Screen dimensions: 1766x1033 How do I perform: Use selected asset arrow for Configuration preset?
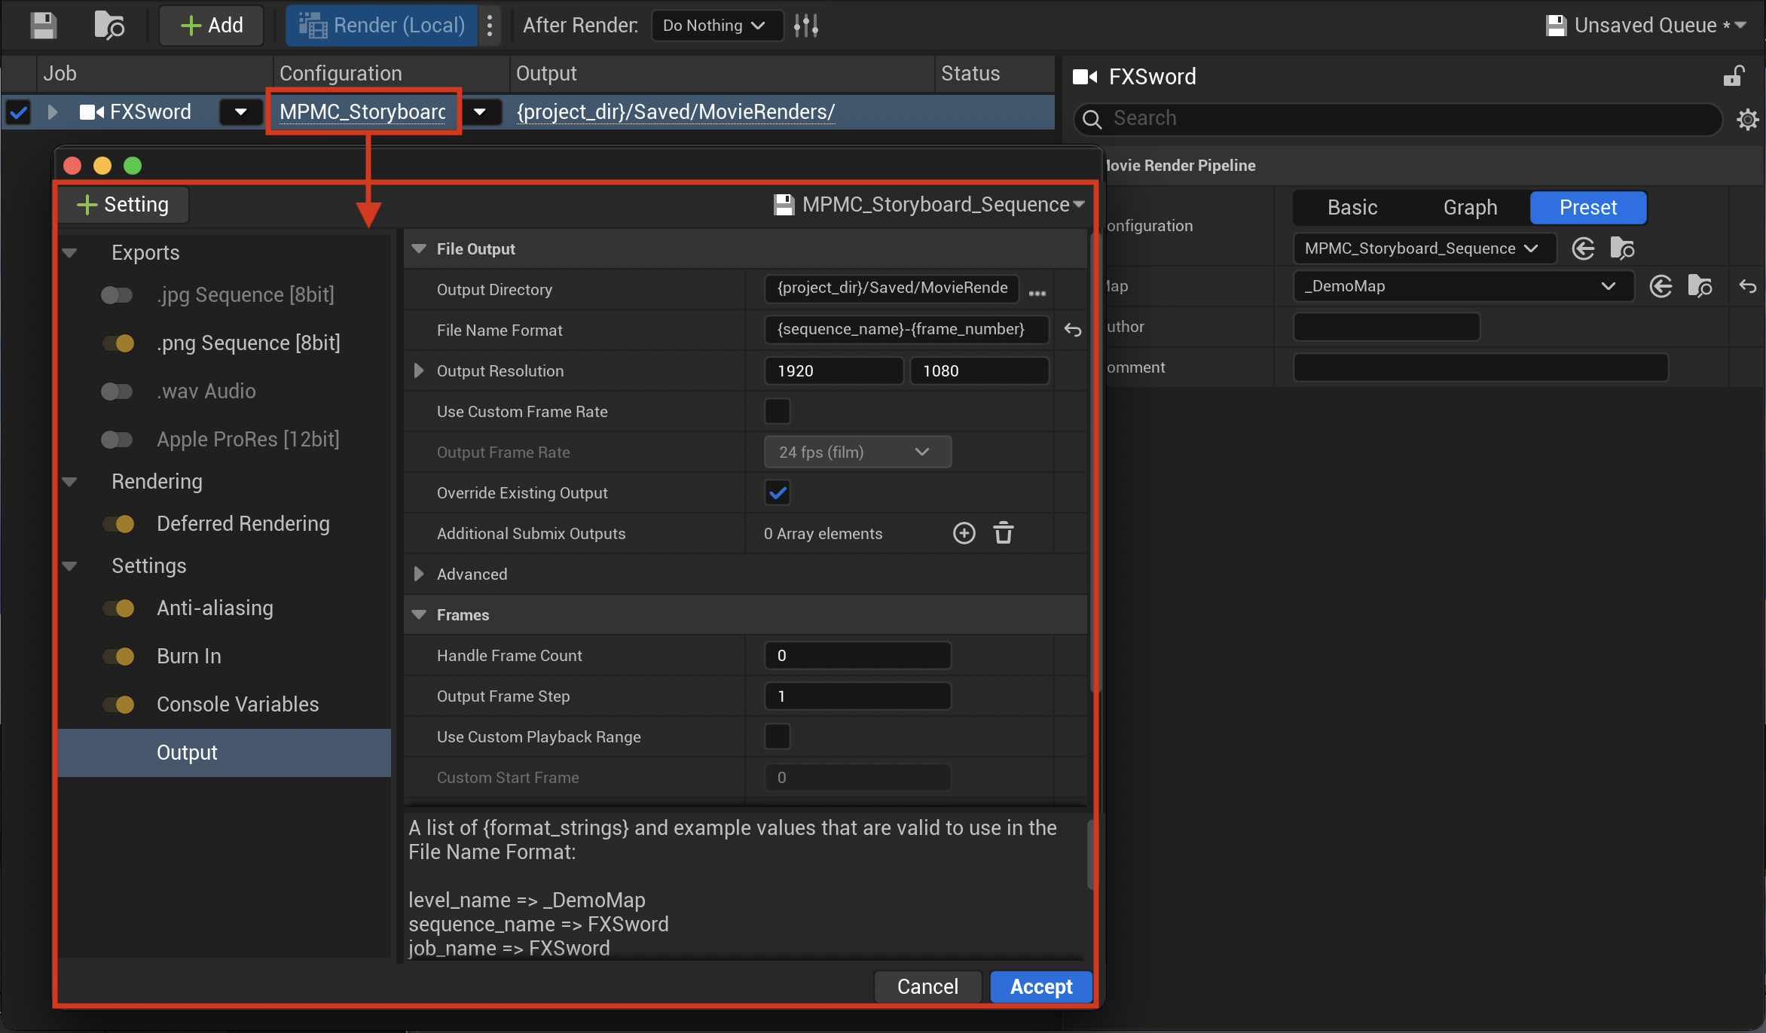pyautogui.click(x=1583, y=248)
